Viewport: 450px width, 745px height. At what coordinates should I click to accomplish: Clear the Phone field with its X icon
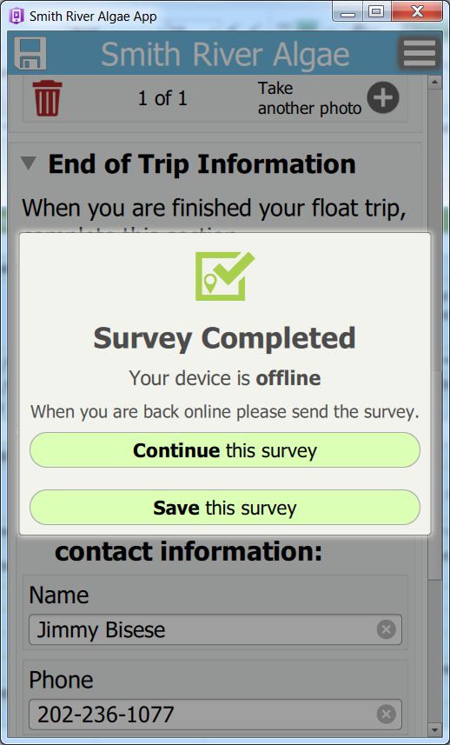pyautogui.click(x=386, y=714)
